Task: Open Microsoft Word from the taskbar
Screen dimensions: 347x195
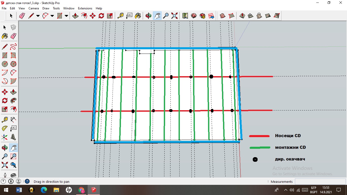Action: click(x=19, y=190)
